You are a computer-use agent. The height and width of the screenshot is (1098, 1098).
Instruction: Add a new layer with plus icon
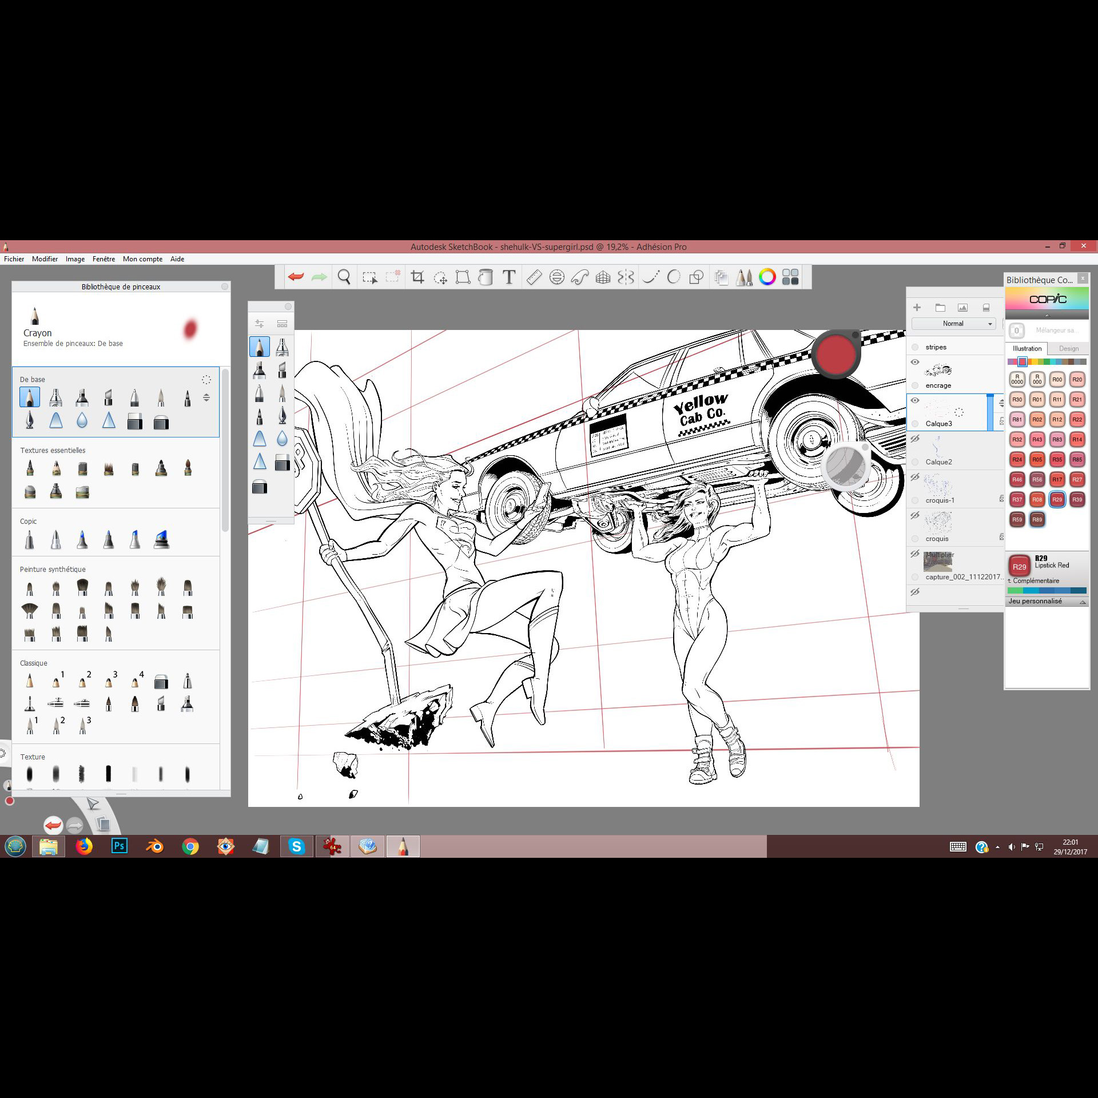(x=917, y=308)
